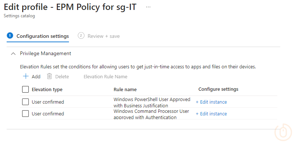This screenshot has width=298, height=147.
Task: Open the ellipsis more options menu
Action: tap(148, 7)
